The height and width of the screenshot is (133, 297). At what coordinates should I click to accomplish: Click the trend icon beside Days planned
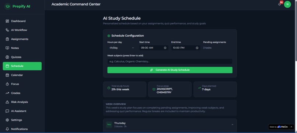pos(199,88)
